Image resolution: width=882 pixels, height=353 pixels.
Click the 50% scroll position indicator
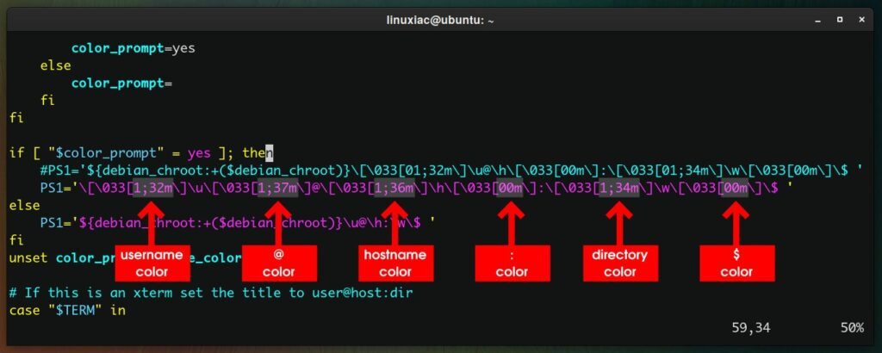[852, 328]
